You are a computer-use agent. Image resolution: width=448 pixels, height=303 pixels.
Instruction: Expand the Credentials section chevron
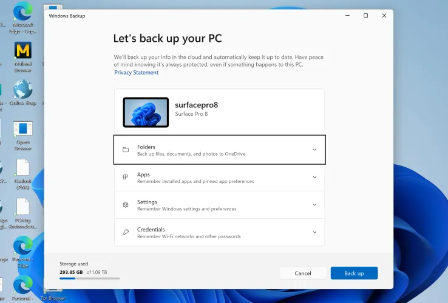pyautogui.click(x=314, y=232)
